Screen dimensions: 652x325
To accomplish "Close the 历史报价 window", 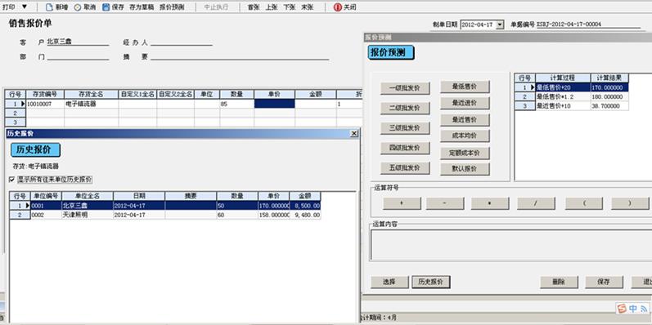I will [x=354, y=133].
